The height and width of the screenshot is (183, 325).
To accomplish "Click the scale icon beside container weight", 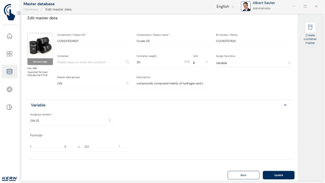I will coord(187,62).
